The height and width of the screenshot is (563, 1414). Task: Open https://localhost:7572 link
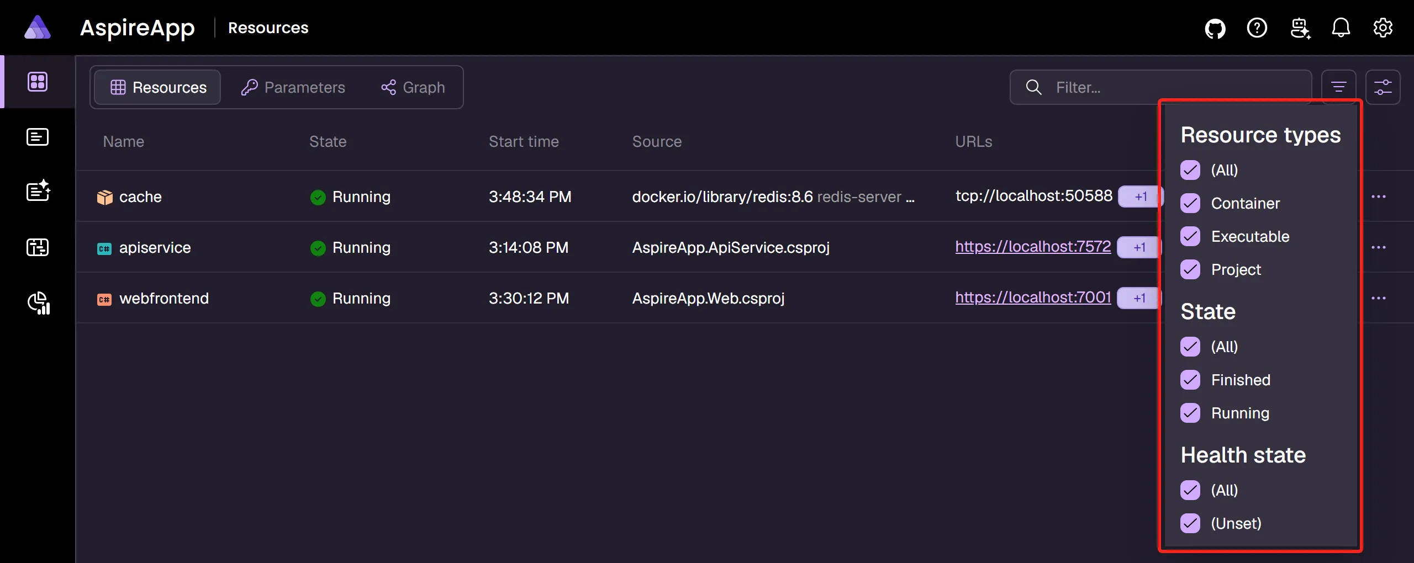click(1033, 247)
